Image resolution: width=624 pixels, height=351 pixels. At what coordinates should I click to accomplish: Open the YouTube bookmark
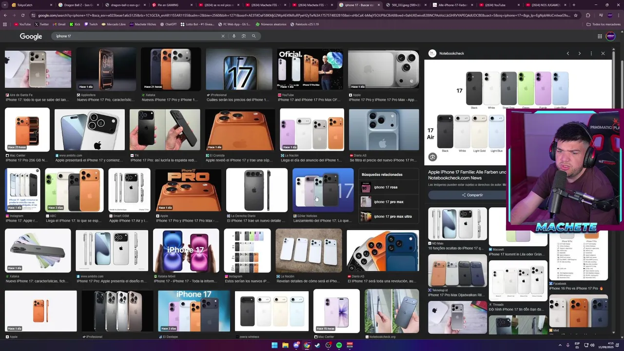click(22, 24)
